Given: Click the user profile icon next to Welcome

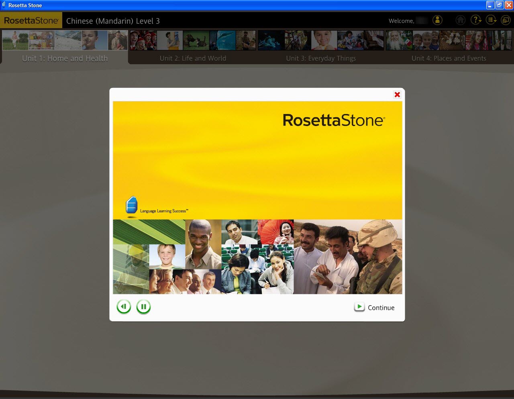Looking at the screenshot, I should (x=437, y=20).
